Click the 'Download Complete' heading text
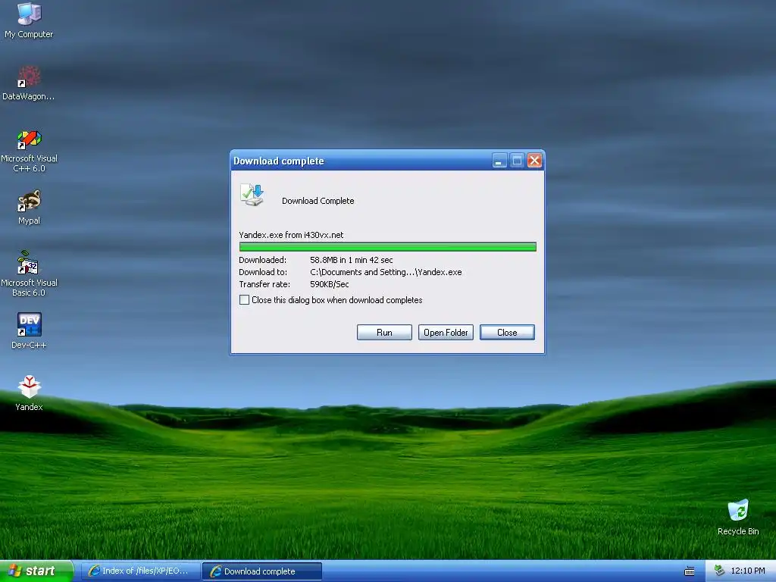 pyautogui.click(x=318, y=201)
